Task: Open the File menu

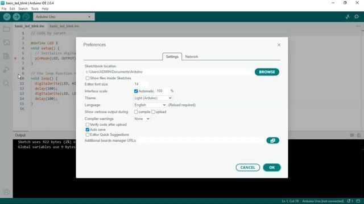Action: point(4,9)
